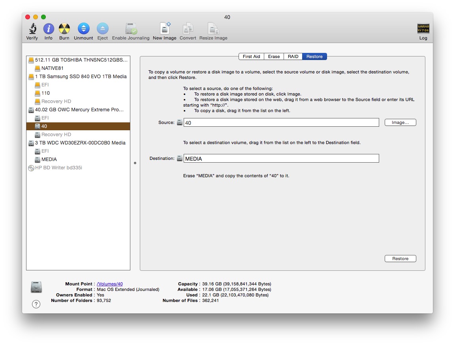Select the 3 TB WDC WD30EZRX disk

[x=78, y=143]
